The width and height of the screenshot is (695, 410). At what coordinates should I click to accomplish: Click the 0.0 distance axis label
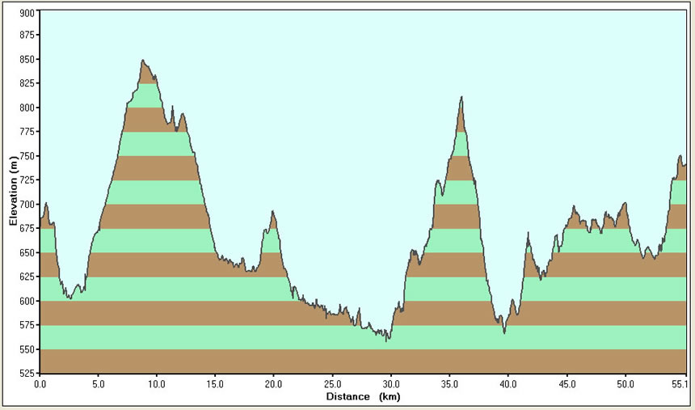(x=40, y=384)
